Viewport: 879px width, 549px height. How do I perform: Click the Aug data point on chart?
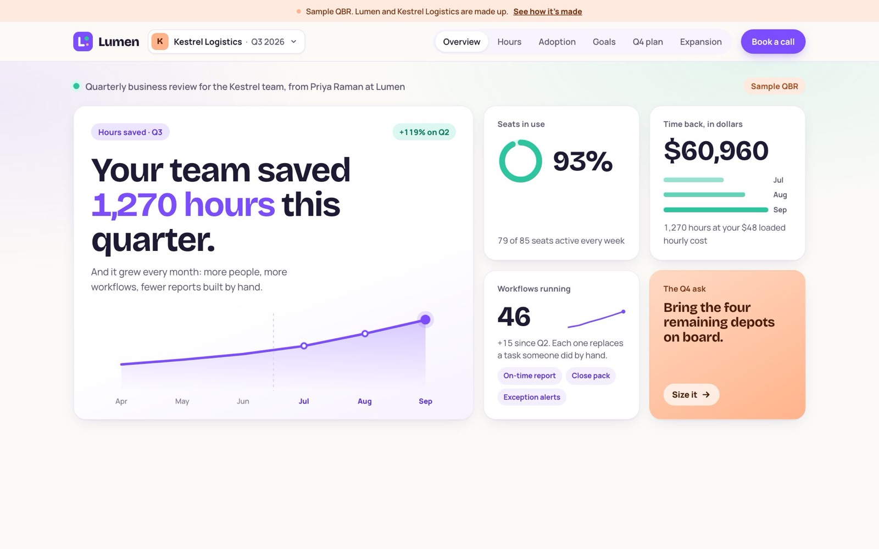coord(365,333)
